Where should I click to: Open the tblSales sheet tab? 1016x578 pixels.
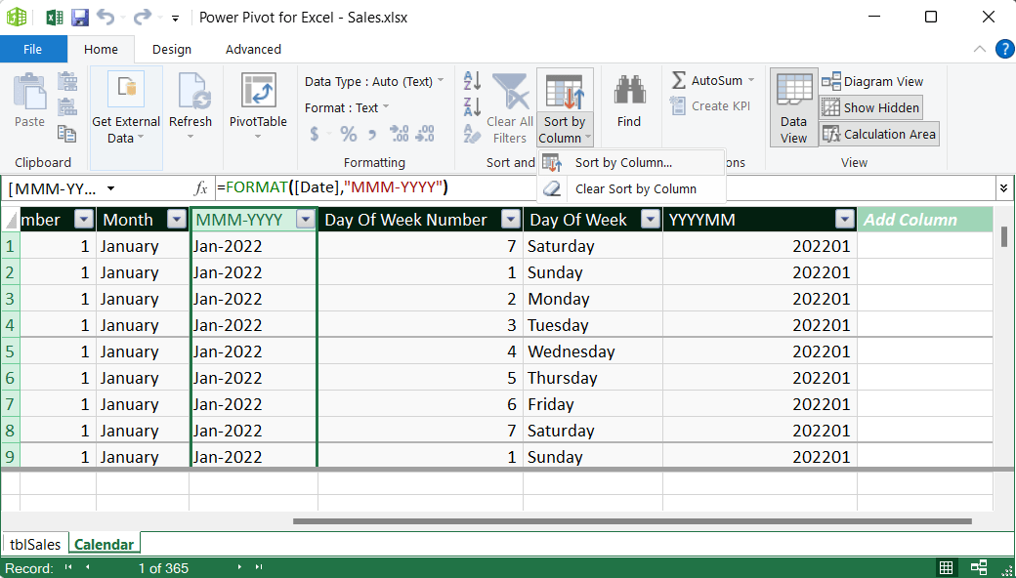pyautogui.click(x=34, y=543)
